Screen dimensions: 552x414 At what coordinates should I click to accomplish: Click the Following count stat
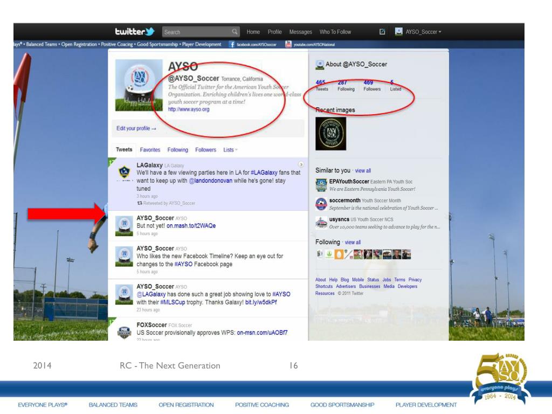[x=346, y=85]
